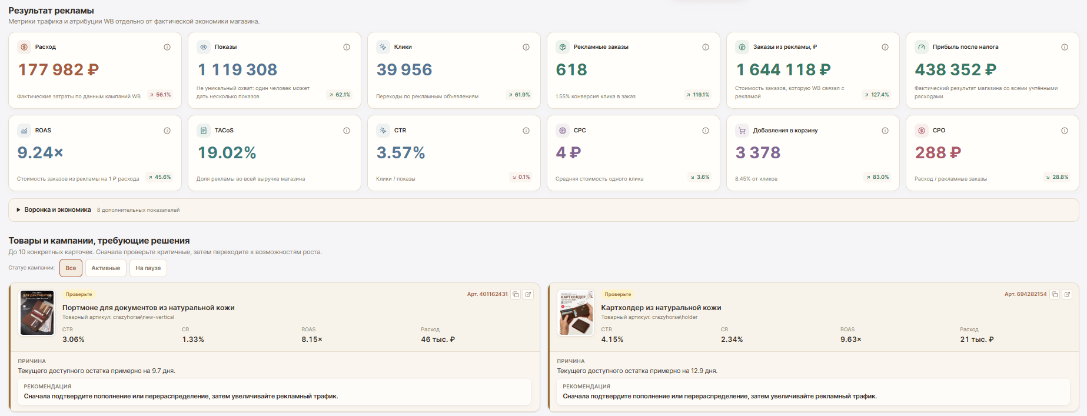The width and height of the screenshot is (1087, 416).
Task: Open the info icon on the ROAS card
Action: [x=167, y=131]
